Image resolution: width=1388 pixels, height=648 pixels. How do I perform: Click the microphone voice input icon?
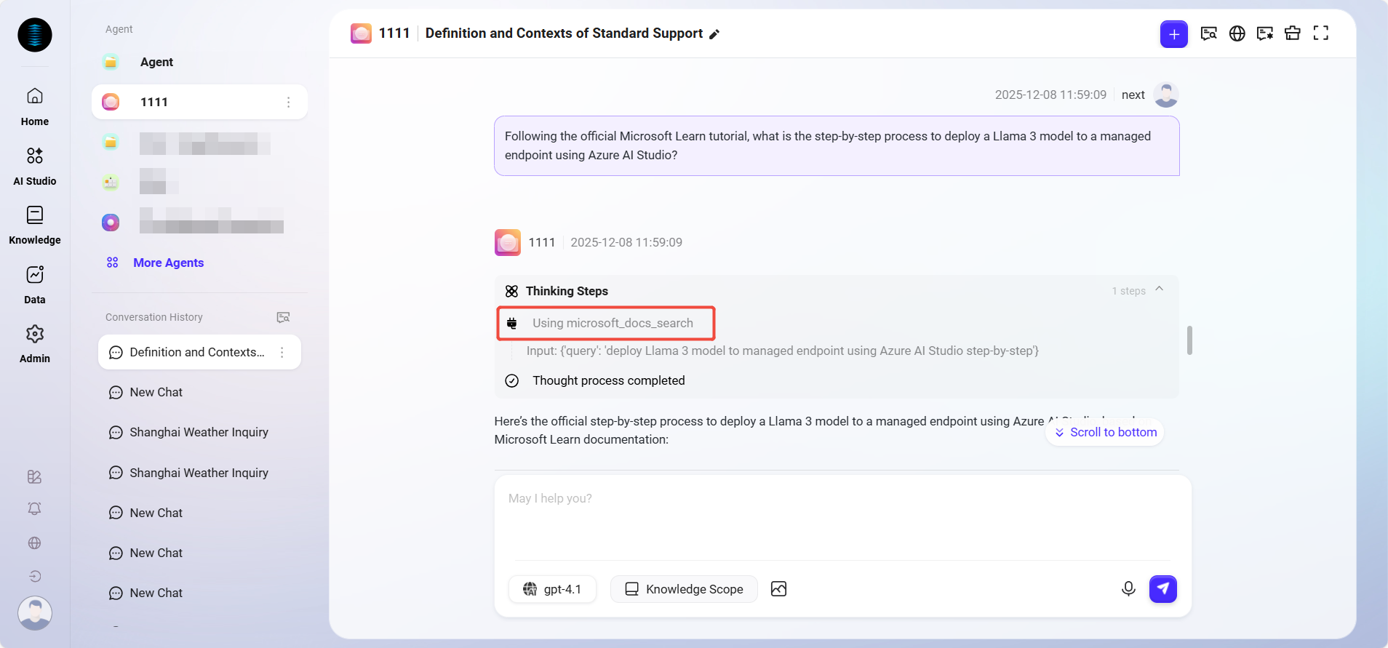tap(1128, 588)
